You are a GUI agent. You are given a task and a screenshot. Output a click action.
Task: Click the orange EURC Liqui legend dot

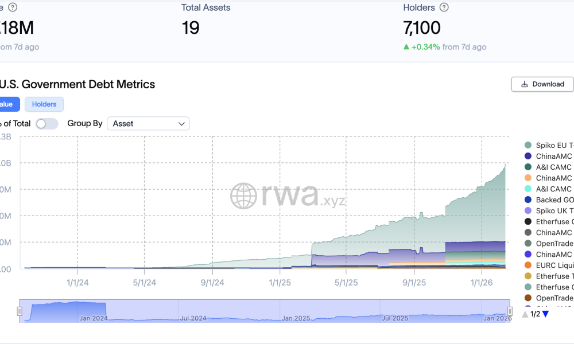coord(528,265)
